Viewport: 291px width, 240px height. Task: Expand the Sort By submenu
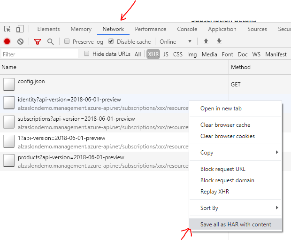pyautogui.click(x=235, y=208)
